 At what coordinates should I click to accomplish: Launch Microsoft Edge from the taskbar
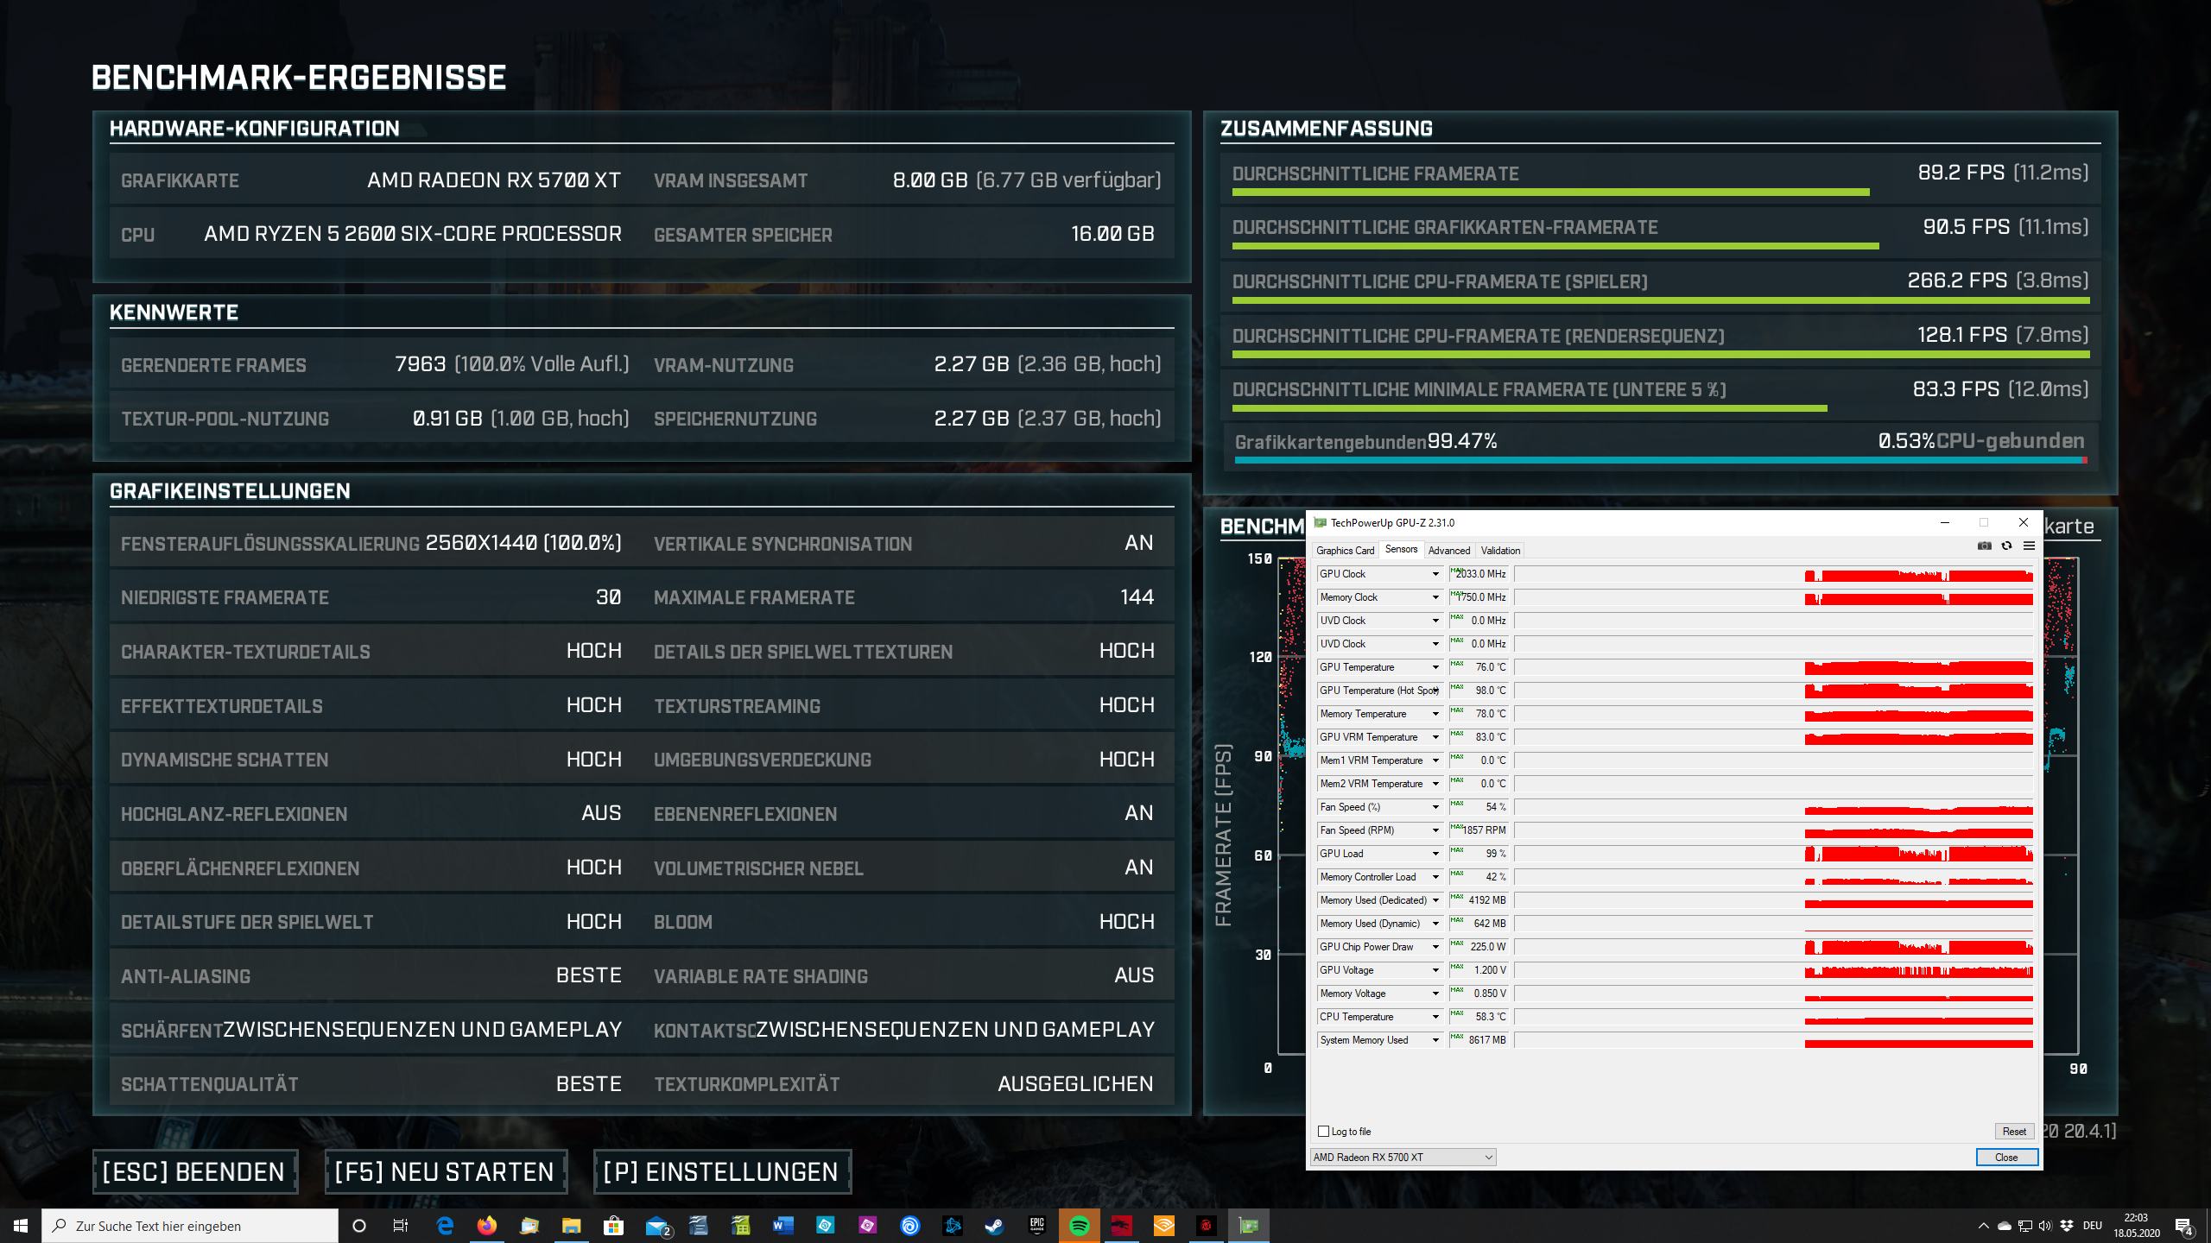point(445,1226)
